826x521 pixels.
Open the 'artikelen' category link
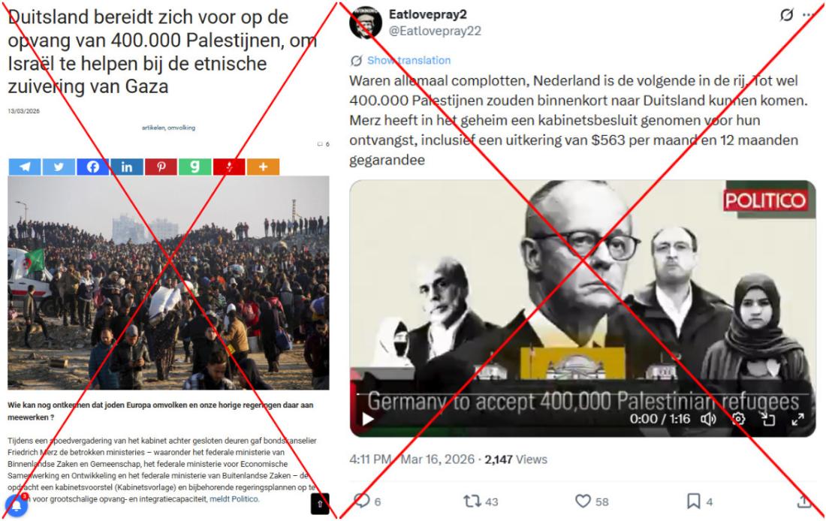pyautogui.click(x=153, y=128)
